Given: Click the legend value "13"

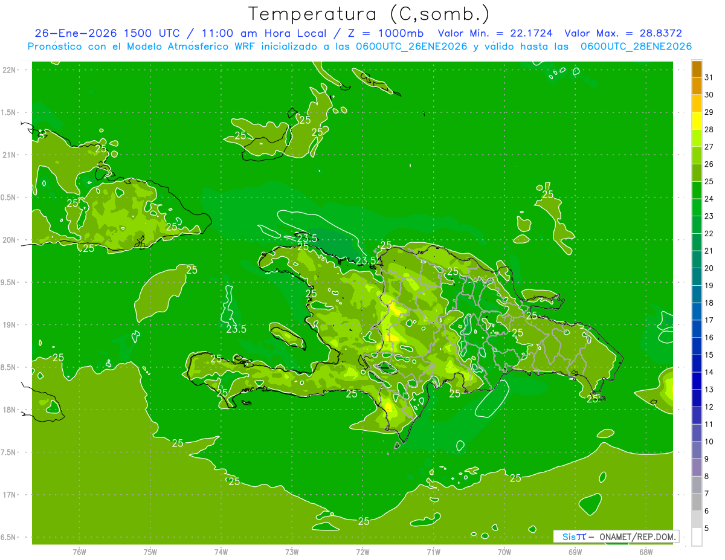Looking at the screenshot, I should click(x=709, y=389).
